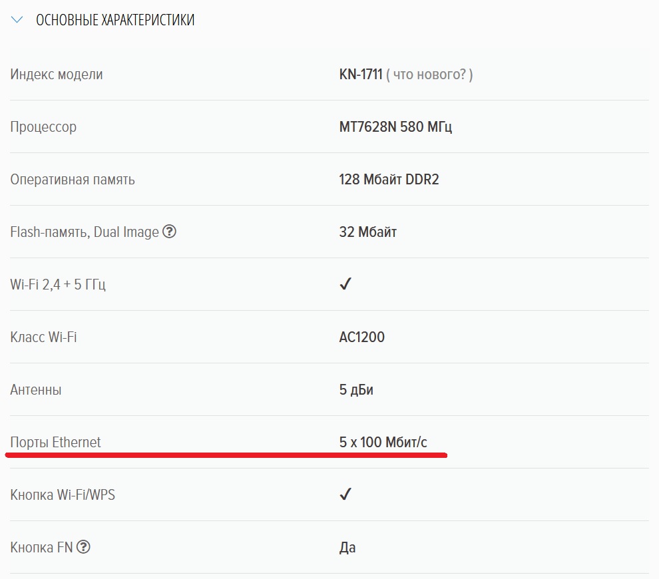Click the Да value for Кнопка FN
This screenshot has height=579, width=659.
(347, 547)
